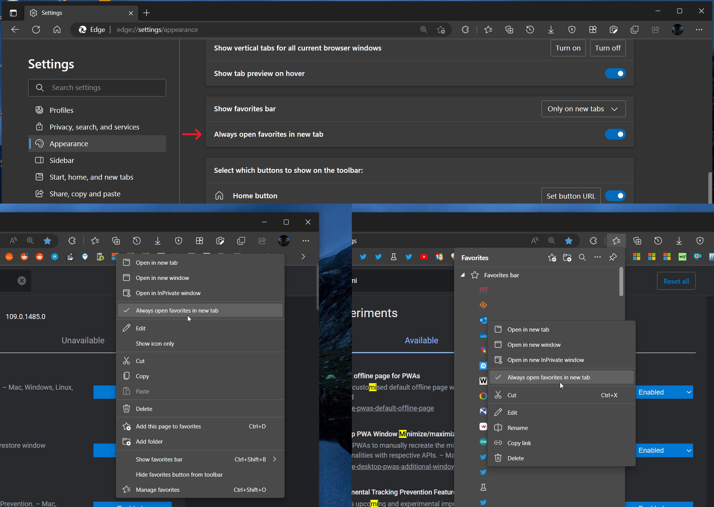The width and height of the screenshot is (714, 507).
Task: Search favorites in Favorites pane
Action: tap(582, 257)
